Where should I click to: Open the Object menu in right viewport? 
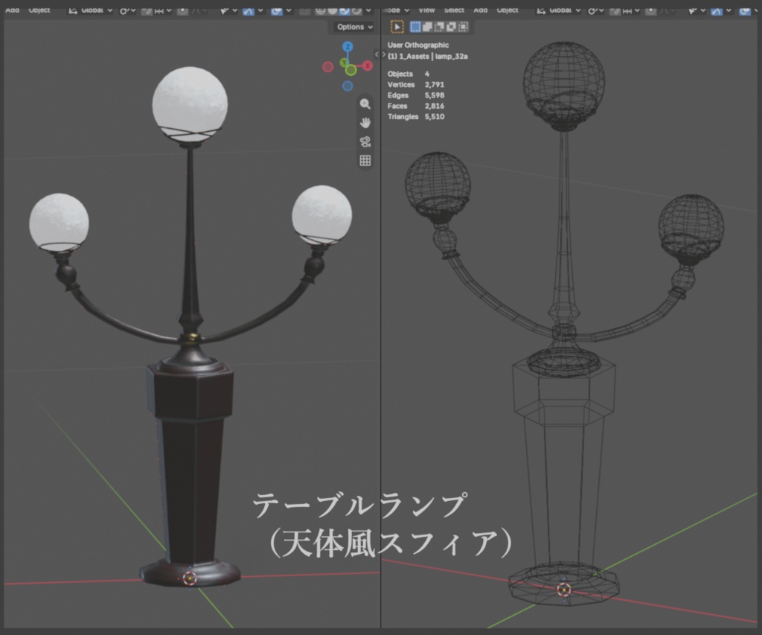(x=508, y=10)
